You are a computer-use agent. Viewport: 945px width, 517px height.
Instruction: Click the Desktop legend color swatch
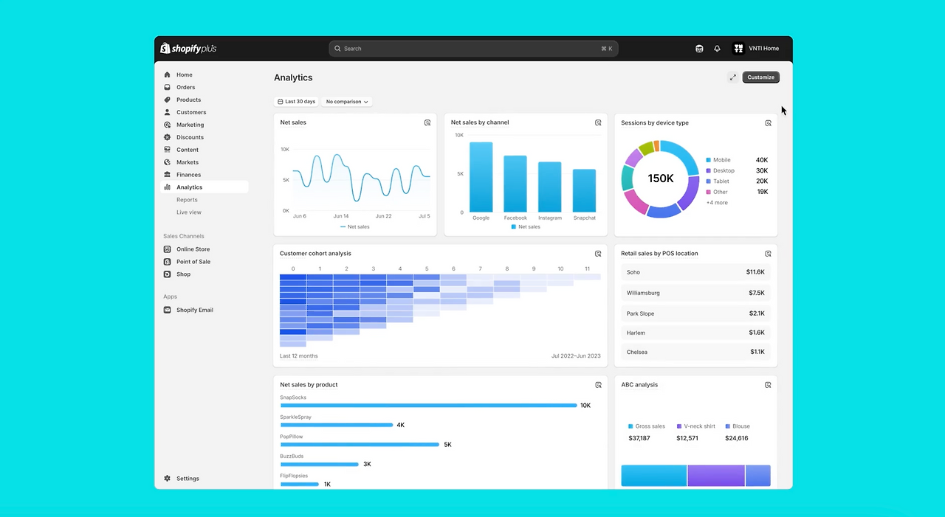(709, 170)
